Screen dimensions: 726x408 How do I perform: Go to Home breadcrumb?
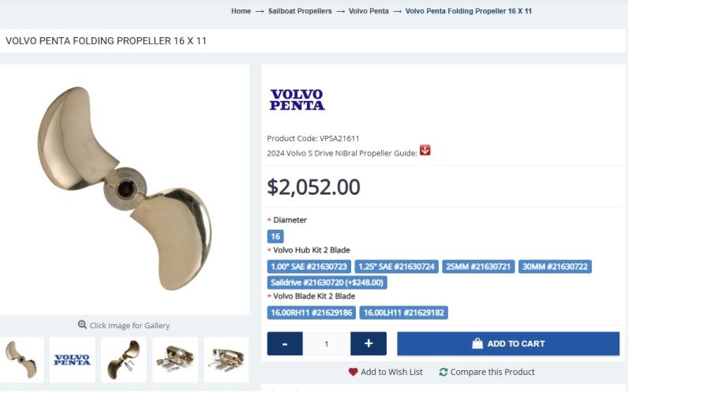pyautogui.click(x=241, y=11)
